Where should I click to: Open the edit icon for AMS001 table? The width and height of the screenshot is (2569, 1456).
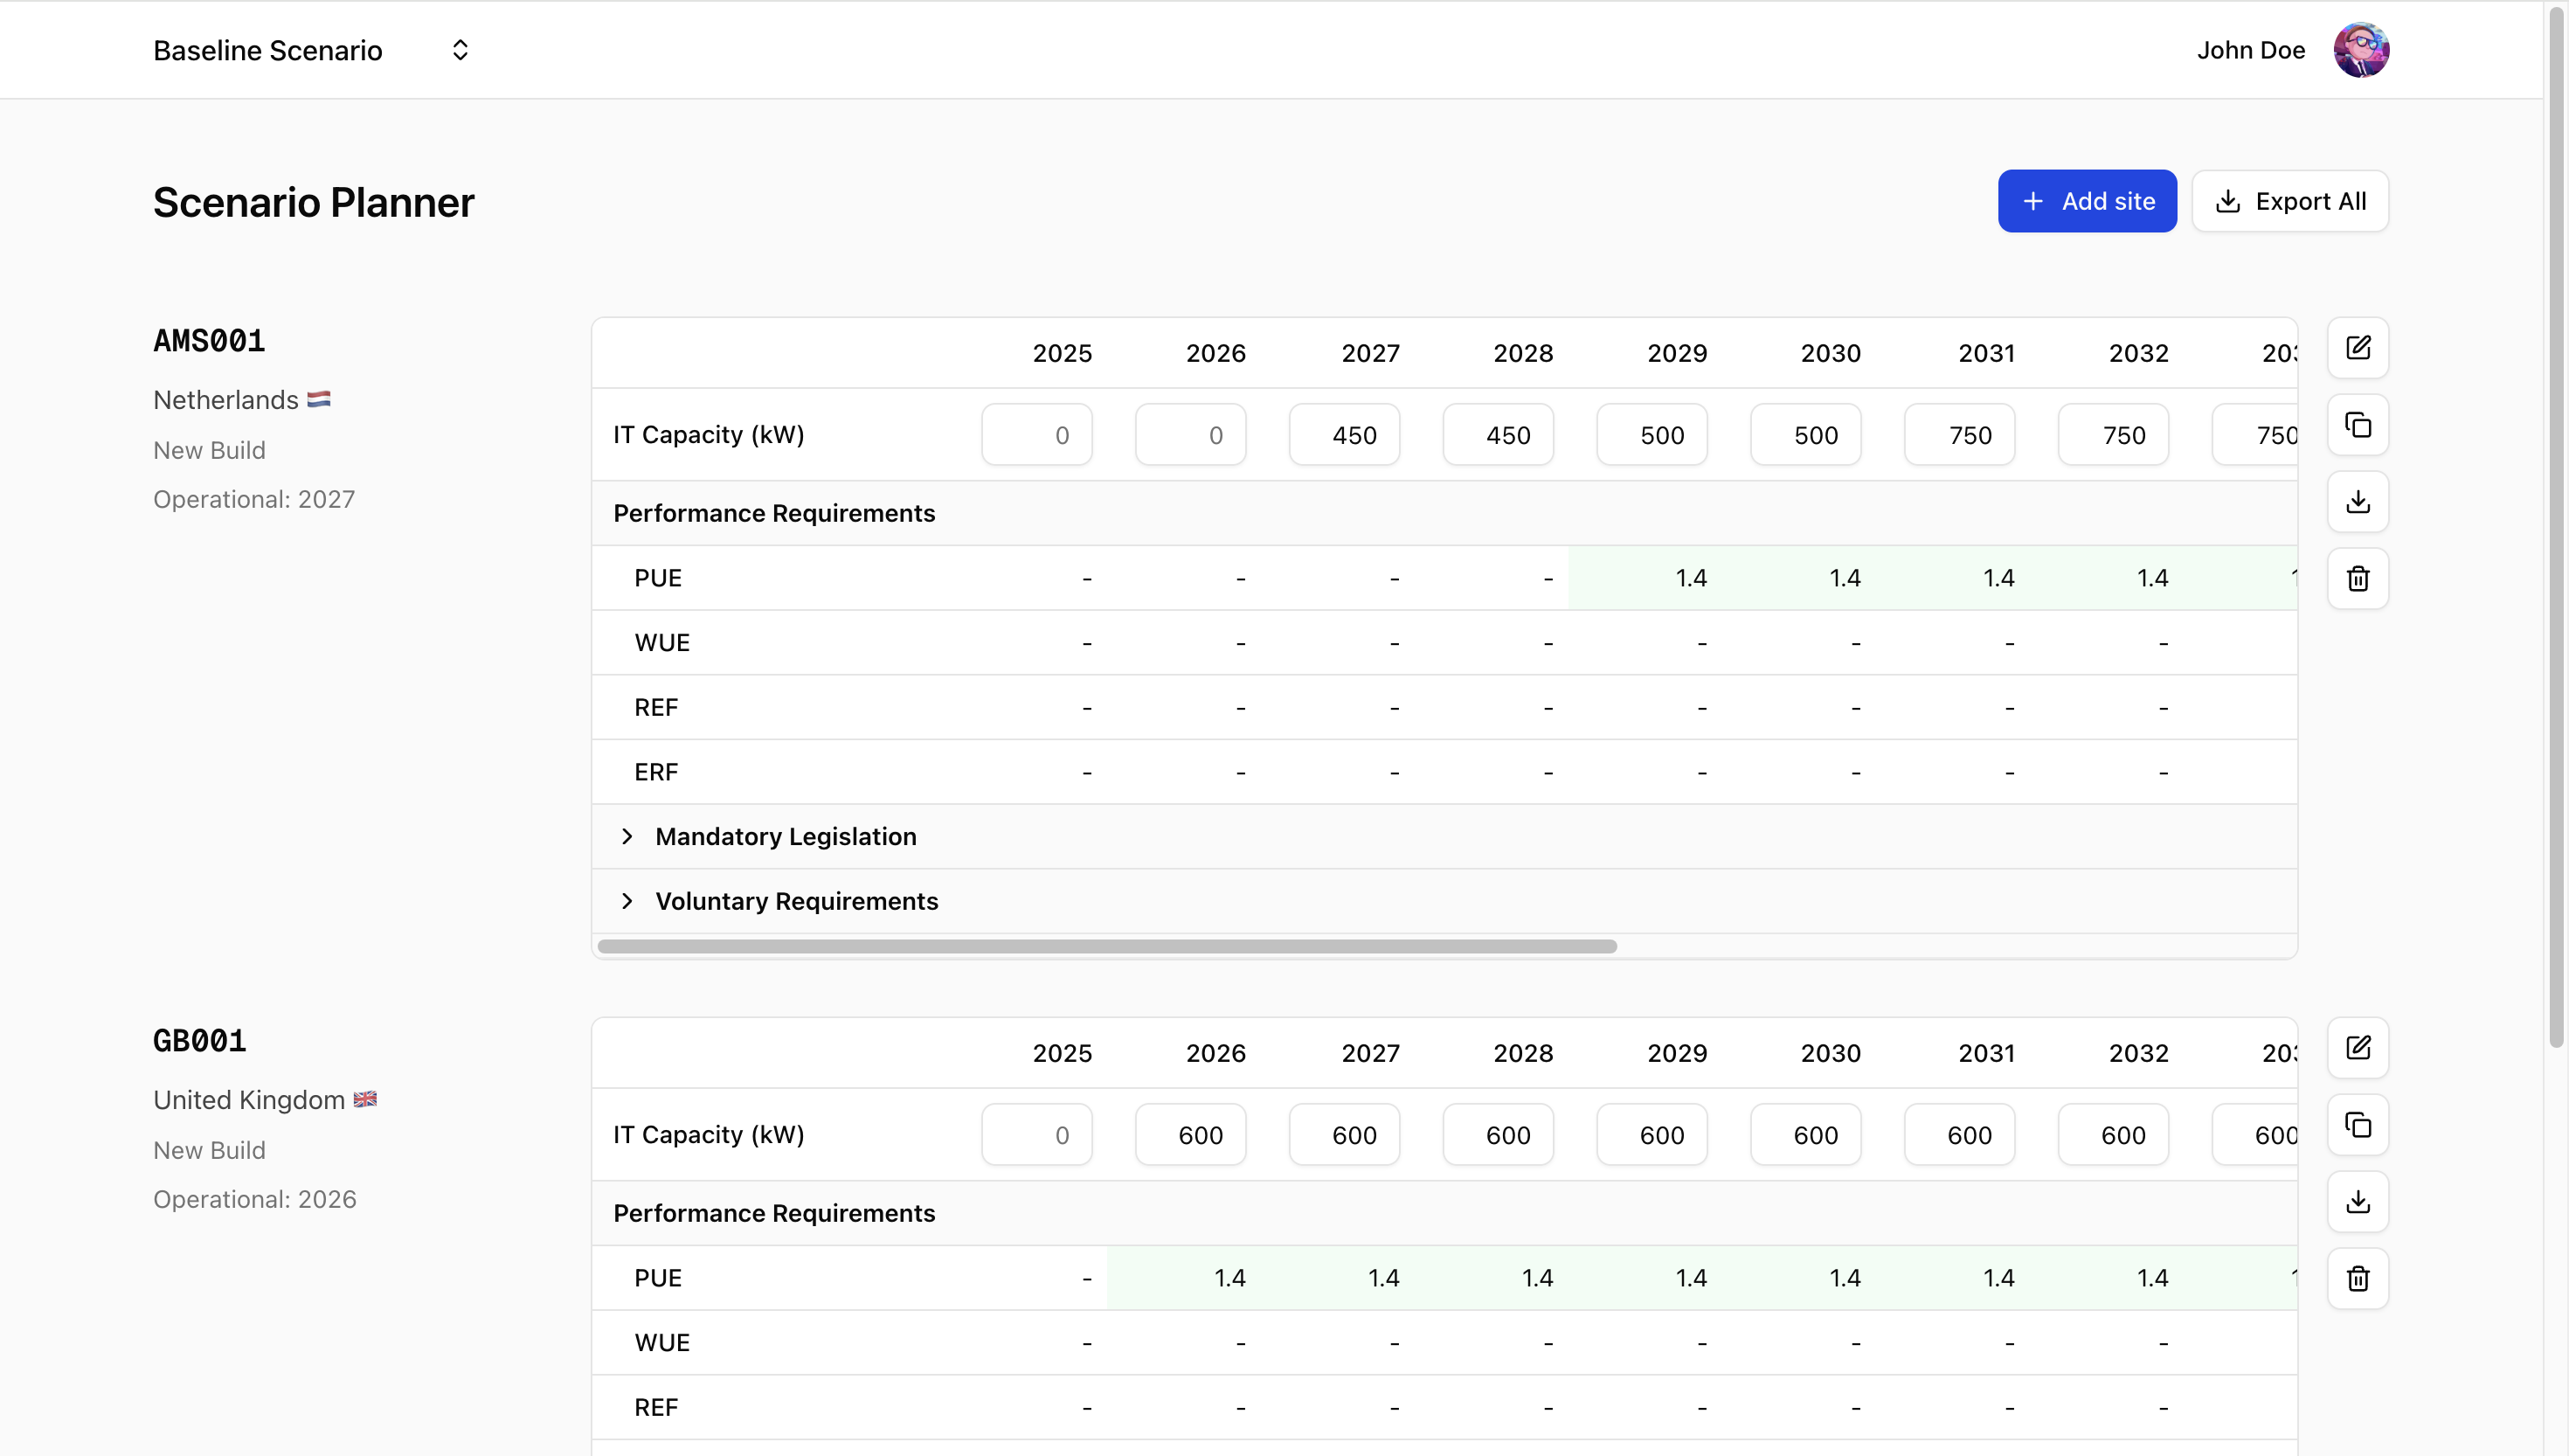click(2358, 348)
